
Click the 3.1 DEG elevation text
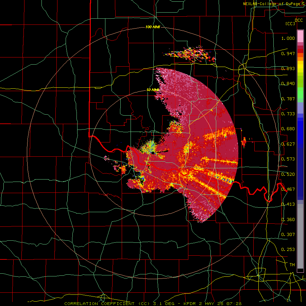point(164,304)
